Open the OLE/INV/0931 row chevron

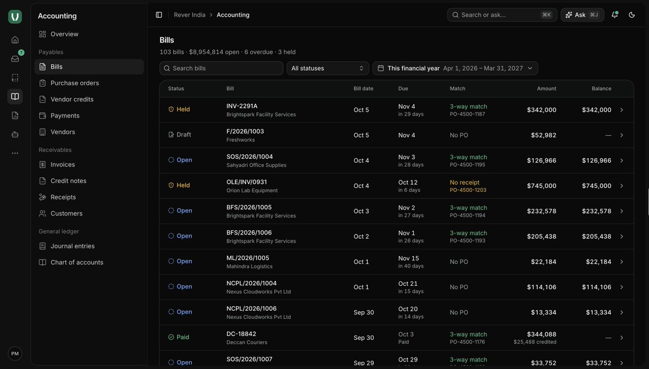coord(622,186)
